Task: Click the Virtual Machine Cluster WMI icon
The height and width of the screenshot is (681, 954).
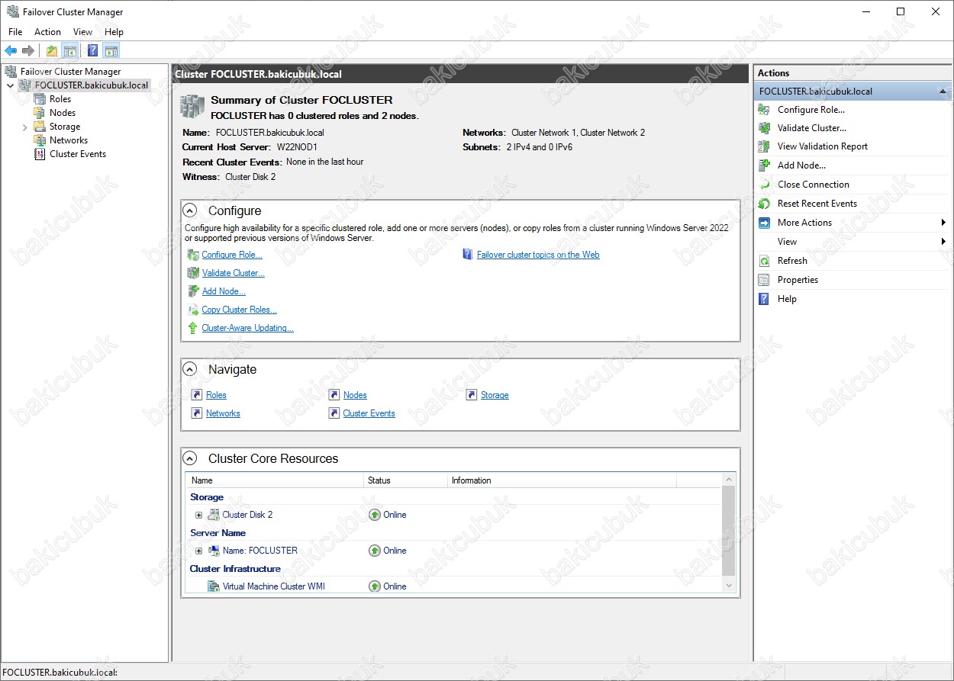Action: point(214,586)
